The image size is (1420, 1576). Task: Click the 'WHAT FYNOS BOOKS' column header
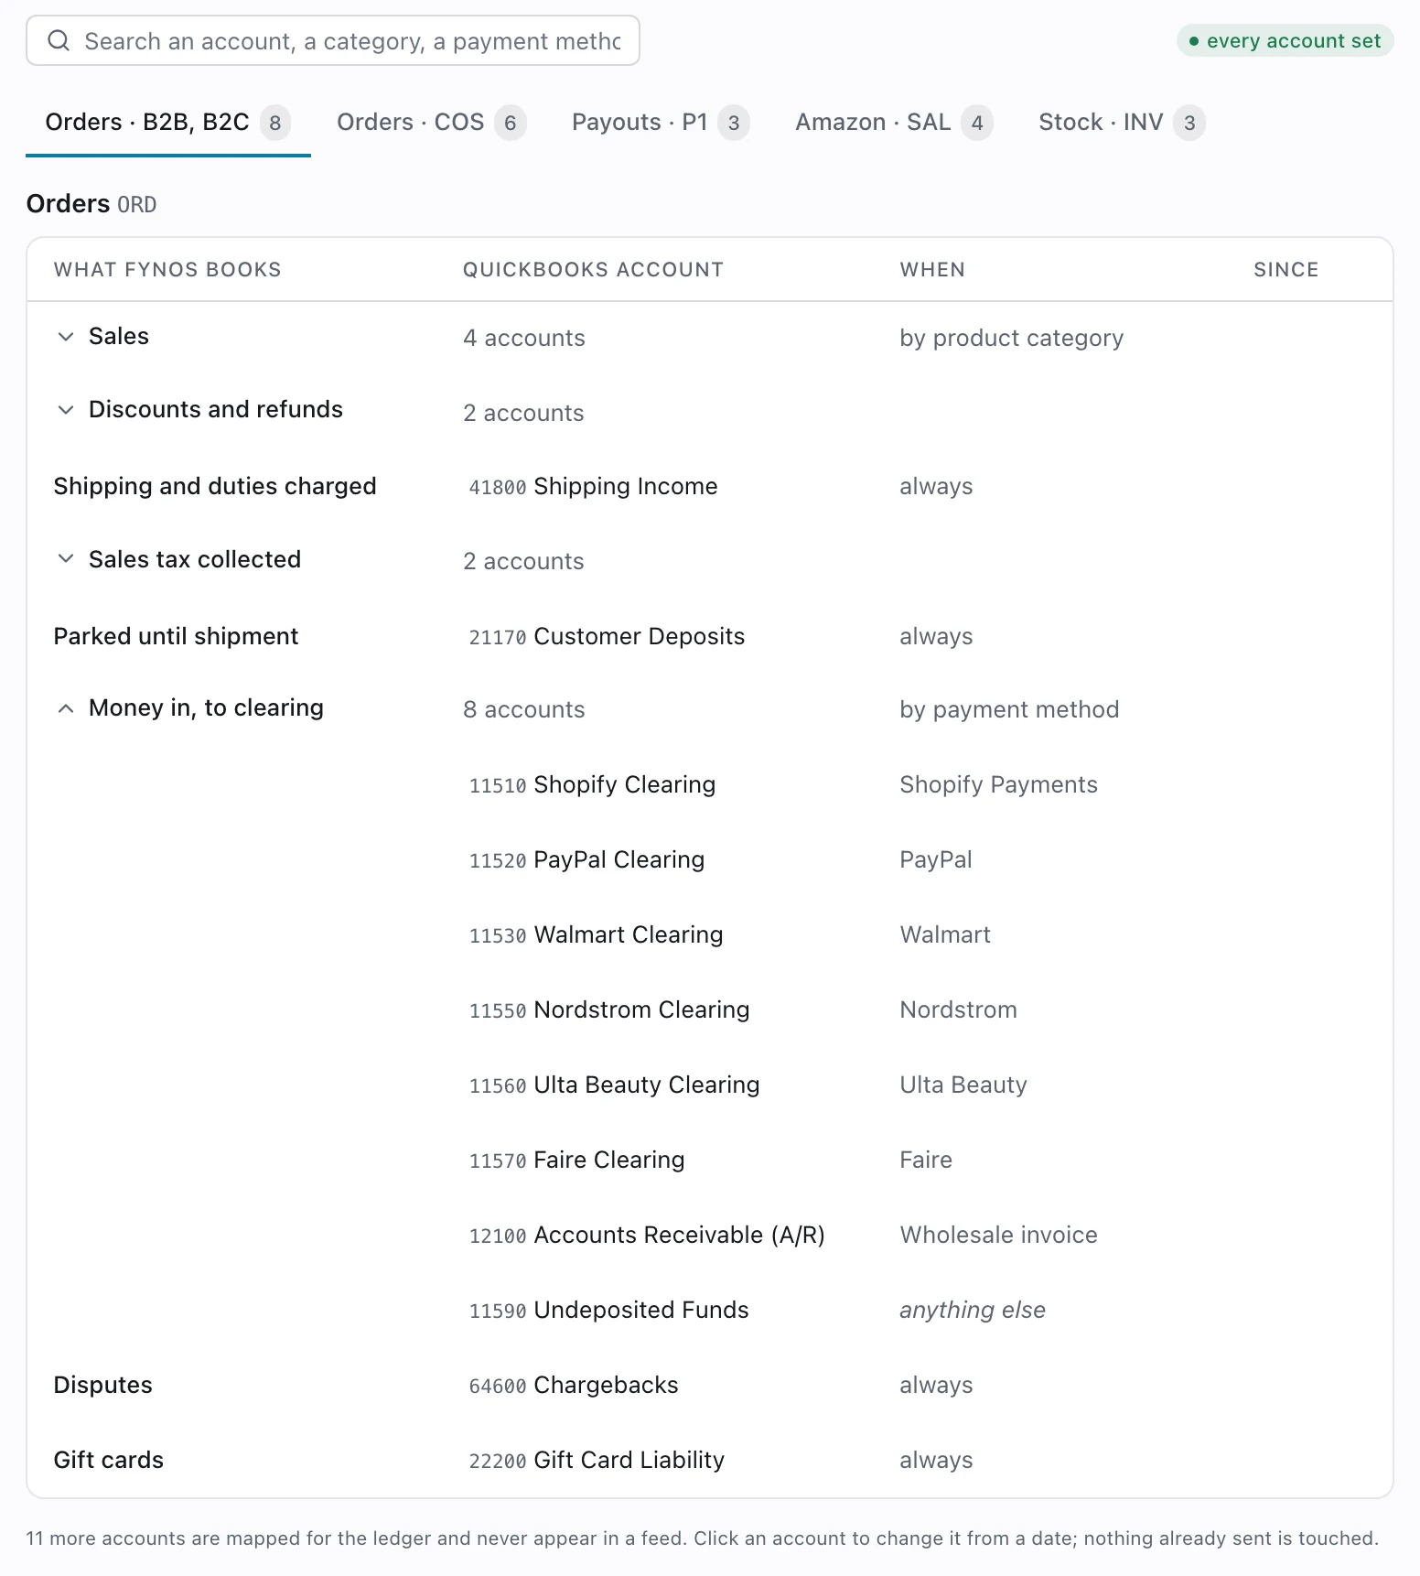(x=167, y=269)
